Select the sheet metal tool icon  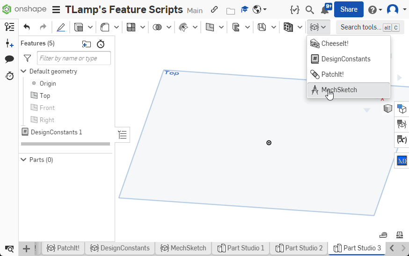(236, 27)
